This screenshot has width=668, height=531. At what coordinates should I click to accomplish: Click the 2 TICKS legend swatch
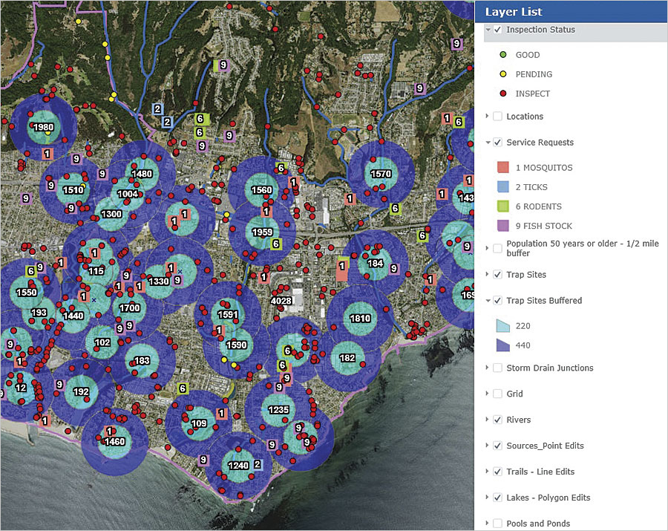point(503,186)
